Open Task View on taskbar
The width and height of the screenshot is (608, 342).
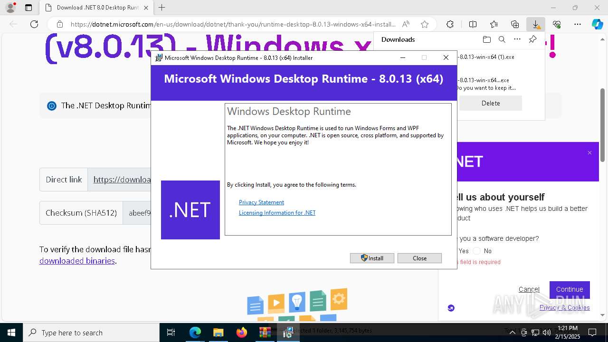click(171, 332)
